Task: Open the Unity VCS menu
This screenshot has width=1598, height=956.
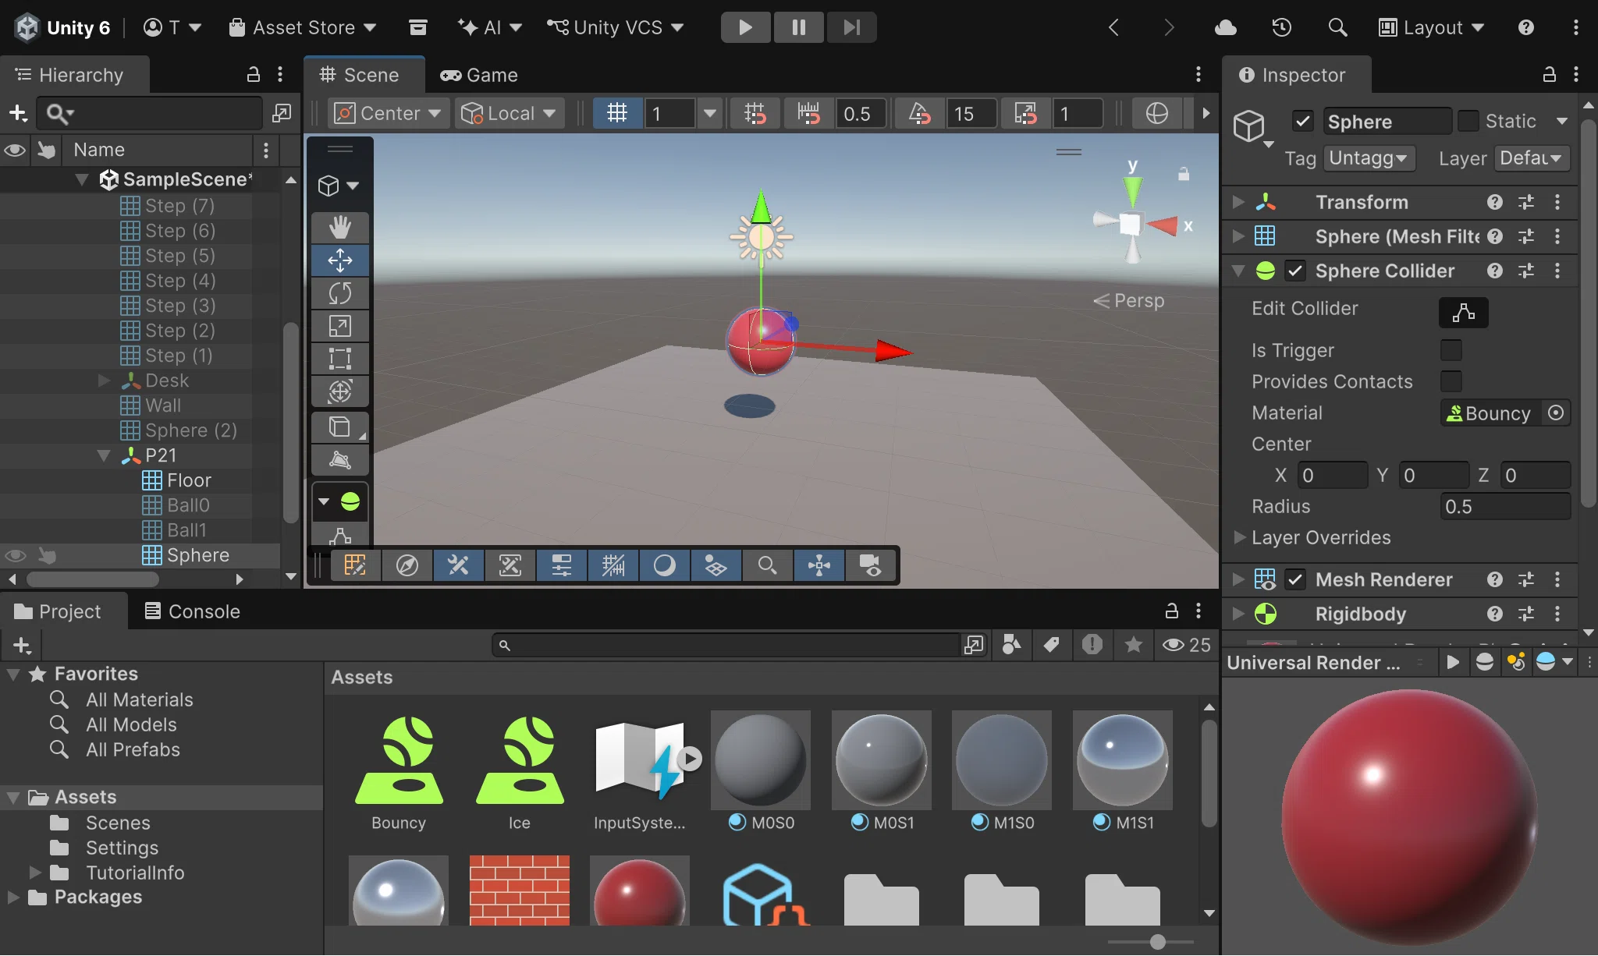Action: 616,28
